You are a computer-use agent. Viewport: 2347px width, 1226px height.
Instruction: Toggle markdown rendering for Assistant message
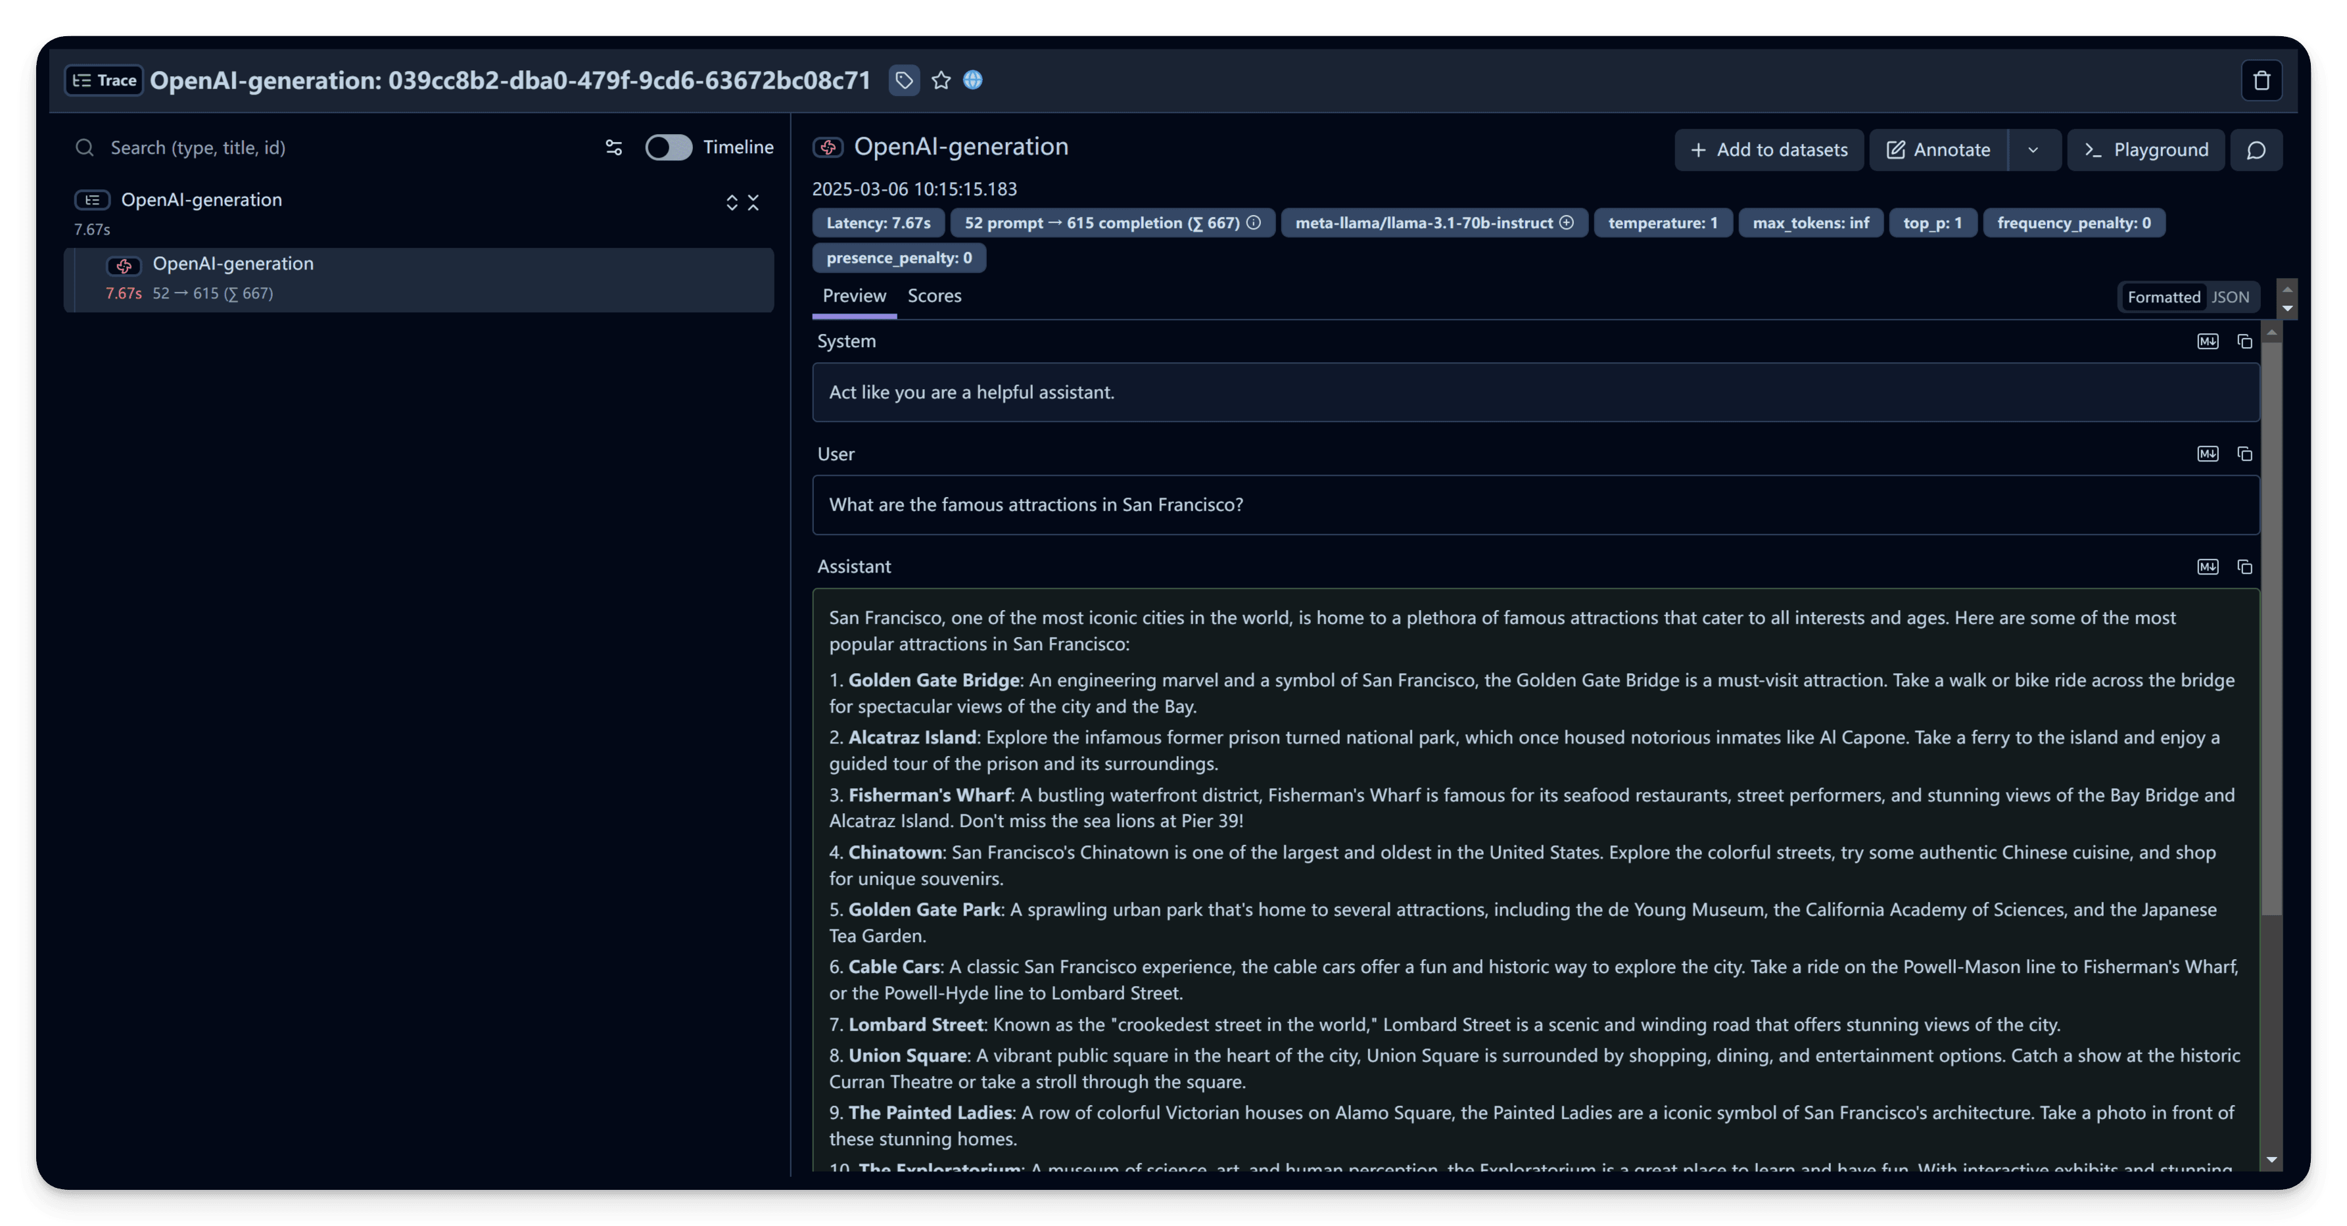point(2208,567)
